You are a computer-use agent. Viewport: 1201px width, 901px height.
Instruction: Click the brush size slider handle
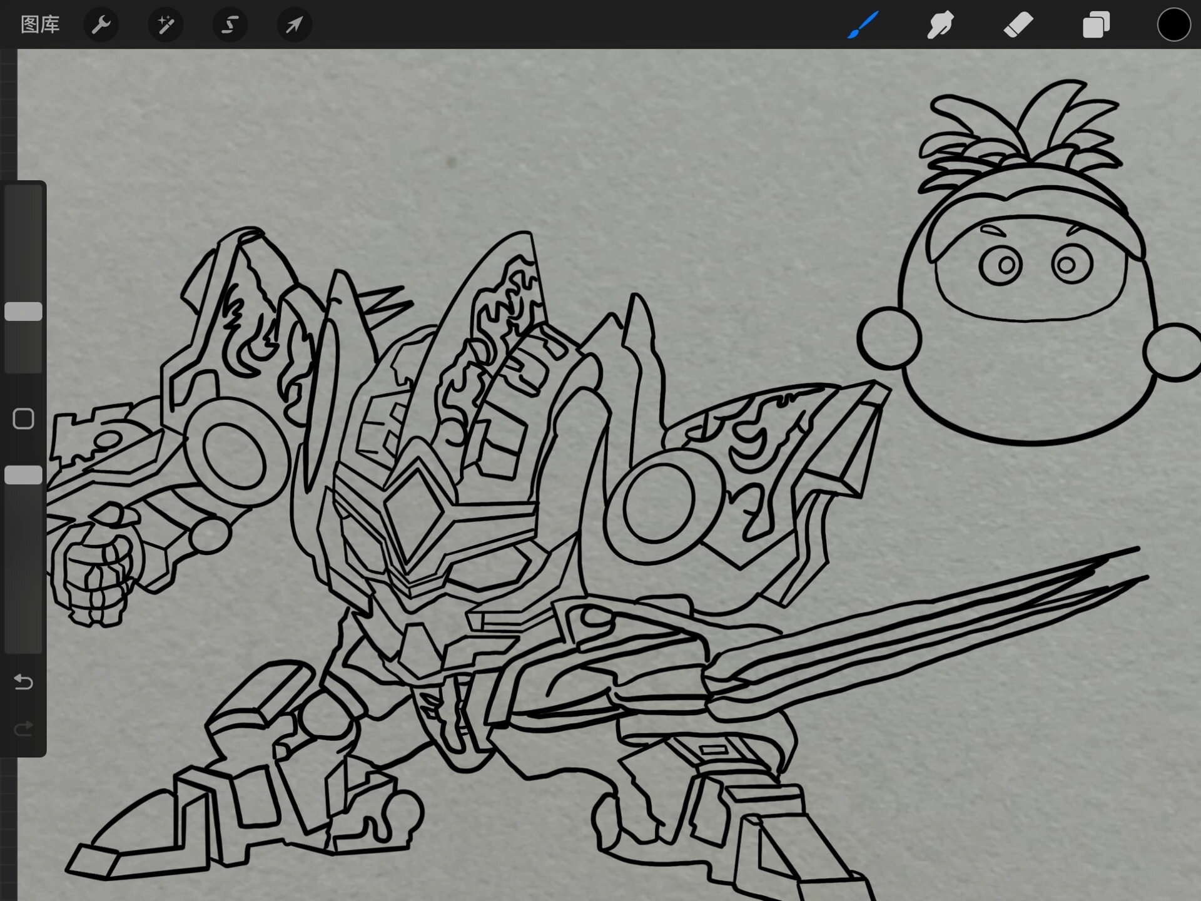coord(24,312)
